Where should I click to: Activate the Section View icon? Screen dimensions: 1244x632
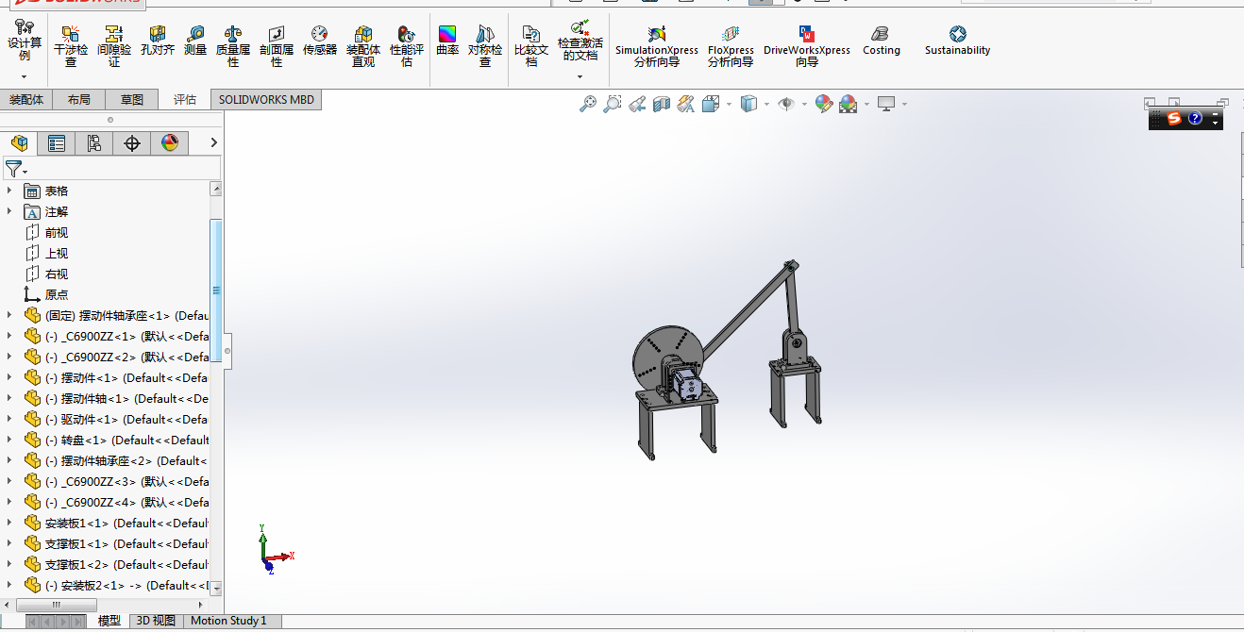[662, 104]
